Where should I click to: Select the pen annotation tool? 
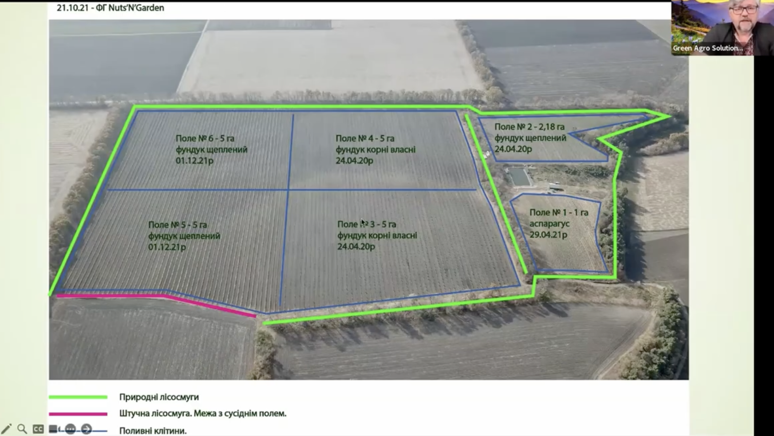click(x=6, y=429)
